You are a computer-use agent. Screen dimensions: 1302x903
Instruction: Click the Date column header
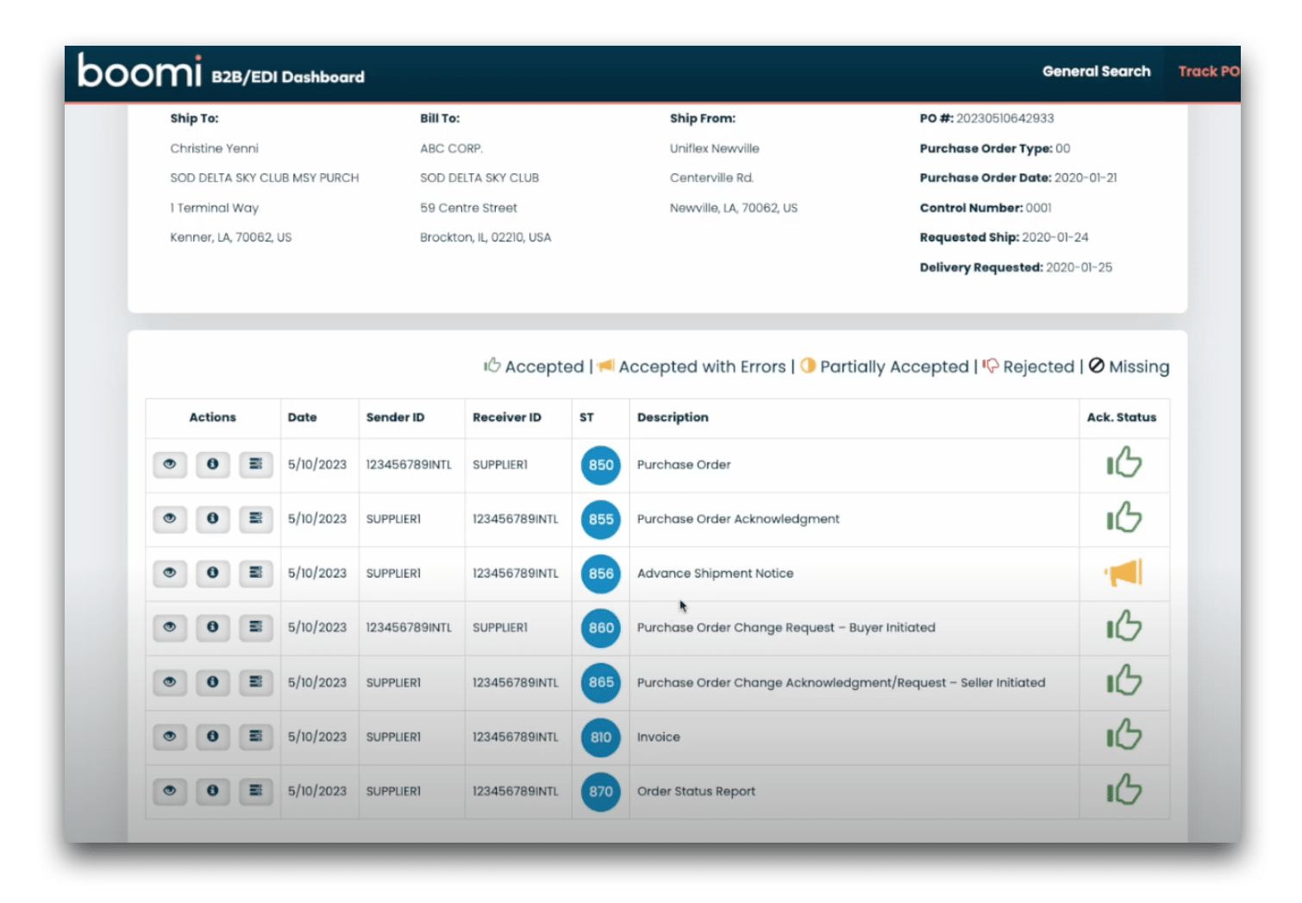click(x=303, y=417)
